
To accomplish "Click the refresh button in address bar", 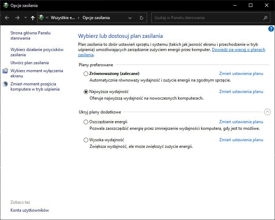I will [141, 18].
